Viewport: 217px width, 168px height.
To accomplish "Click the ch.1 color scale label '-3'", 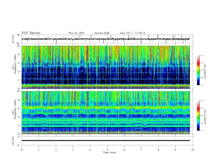I will click(x=202, y=55).
